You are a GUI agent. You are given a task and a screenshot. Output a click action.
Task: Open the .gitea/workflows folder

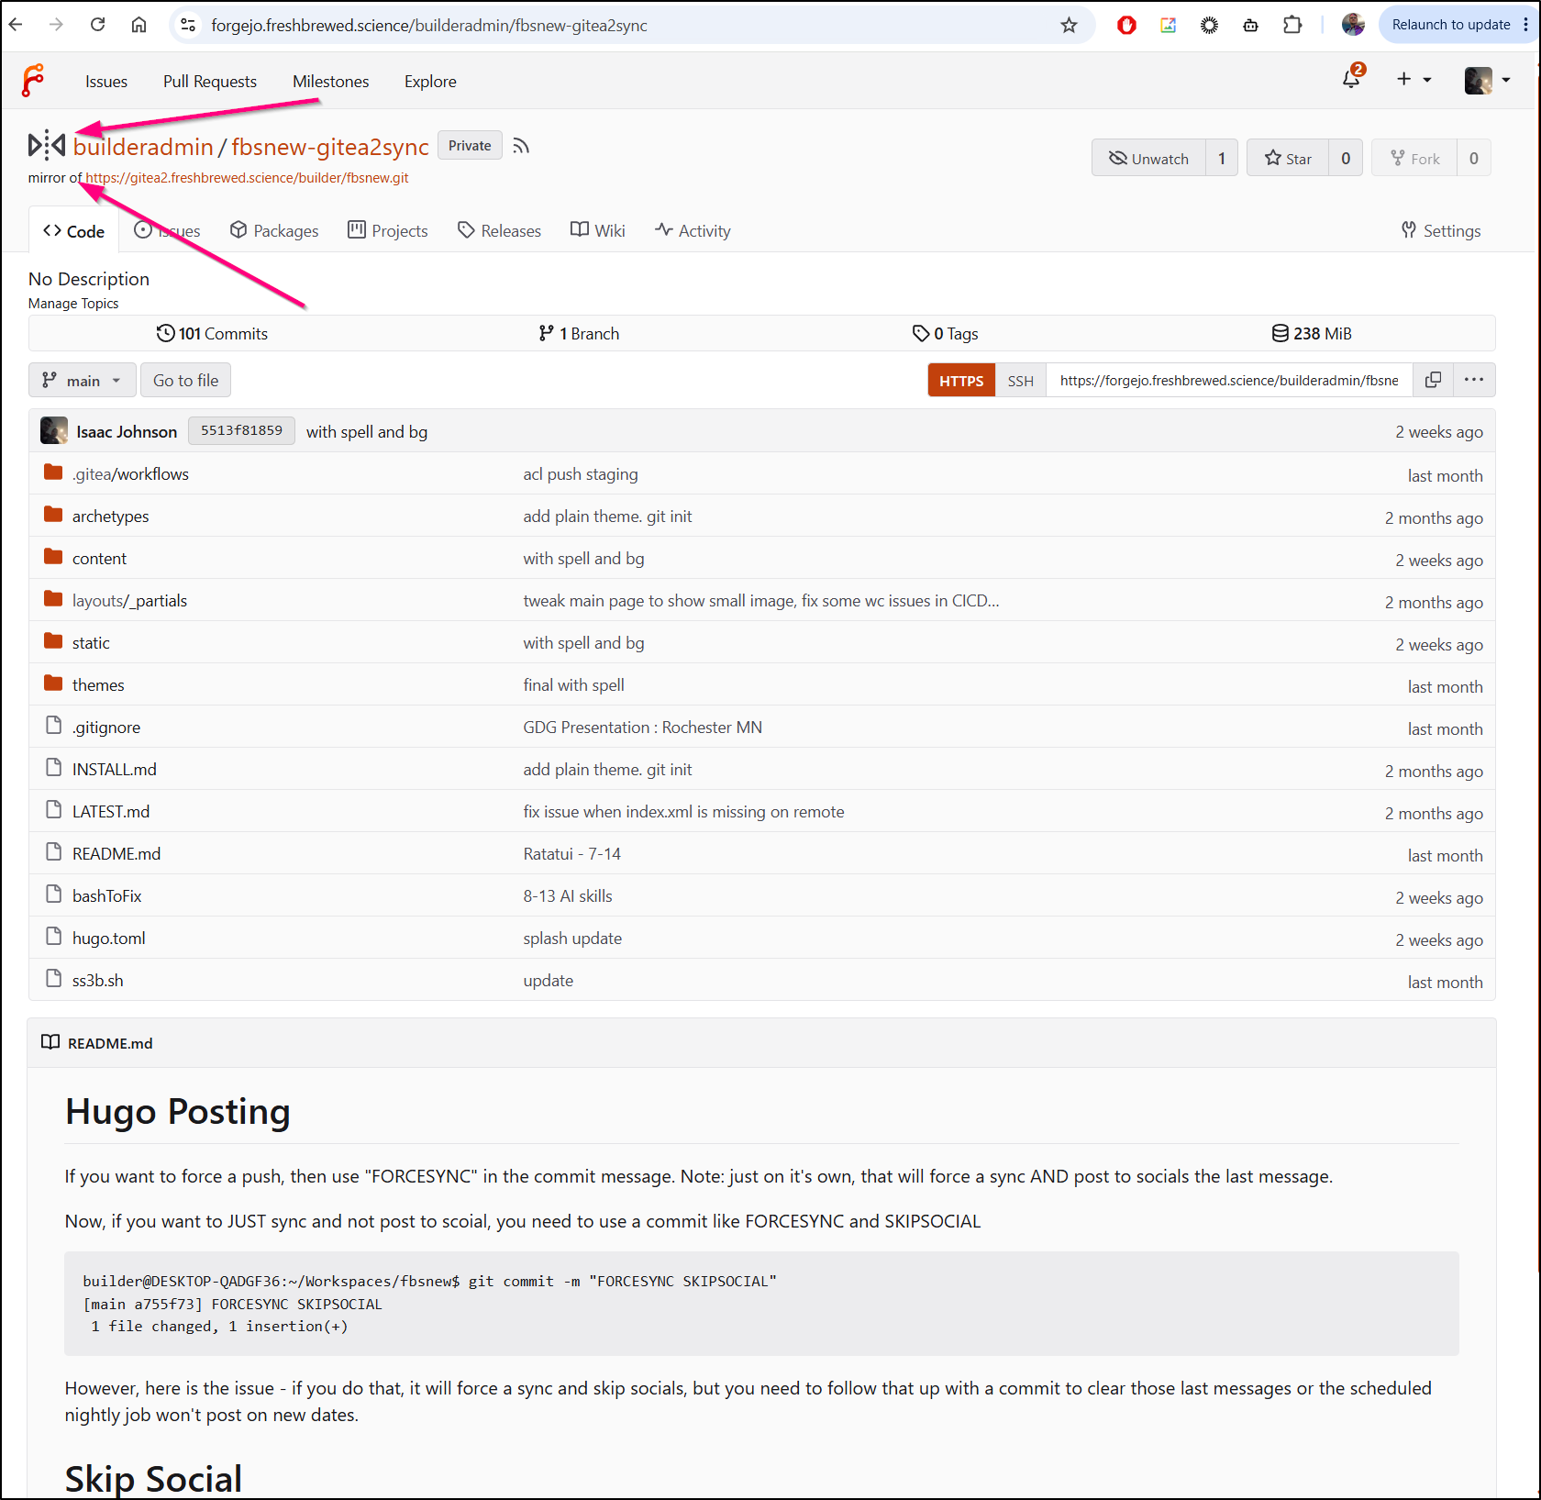(130, 474)
